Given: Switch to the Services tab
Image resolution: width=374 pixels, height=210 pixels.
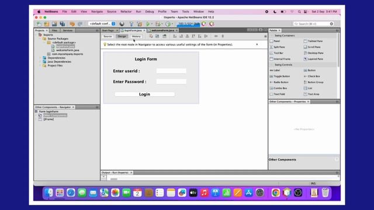Looking at the screenshot, I should [x=68, y=30].
